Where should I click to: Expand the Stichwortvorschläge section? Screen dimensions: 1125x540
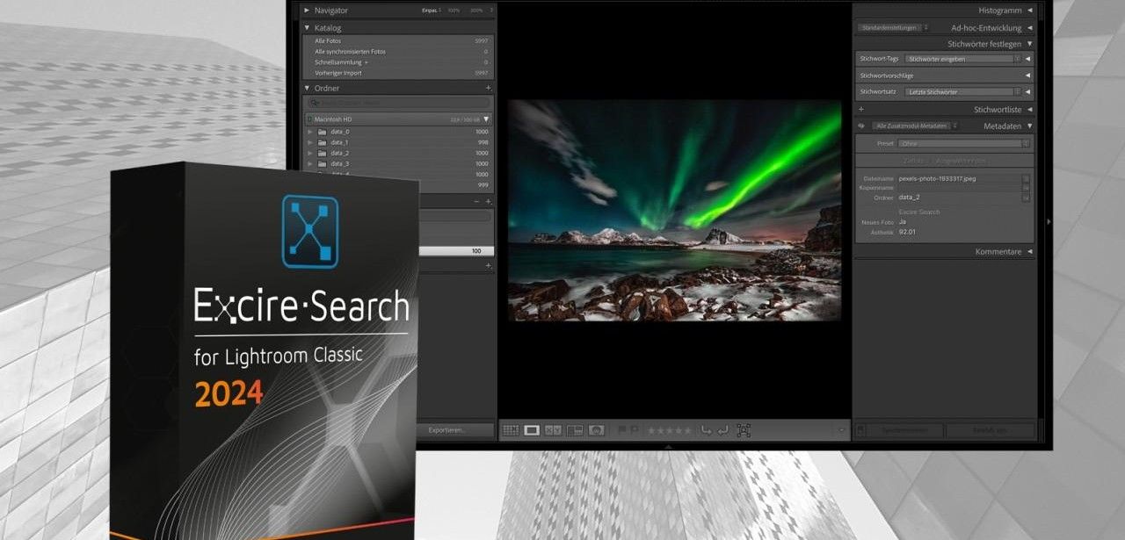(1027, 76)
